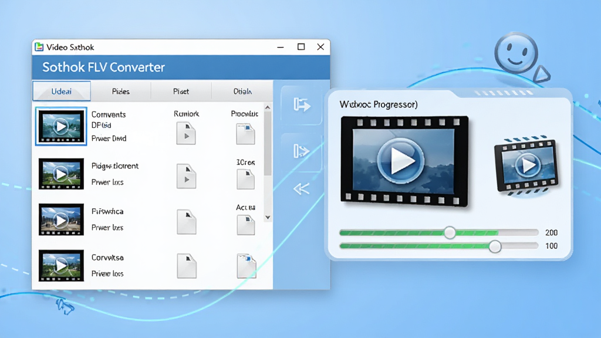The height and width of the screenshot is (338, 601).
Task: Click the list's vertical scrollbar thumb
Action: pos(268,144)
